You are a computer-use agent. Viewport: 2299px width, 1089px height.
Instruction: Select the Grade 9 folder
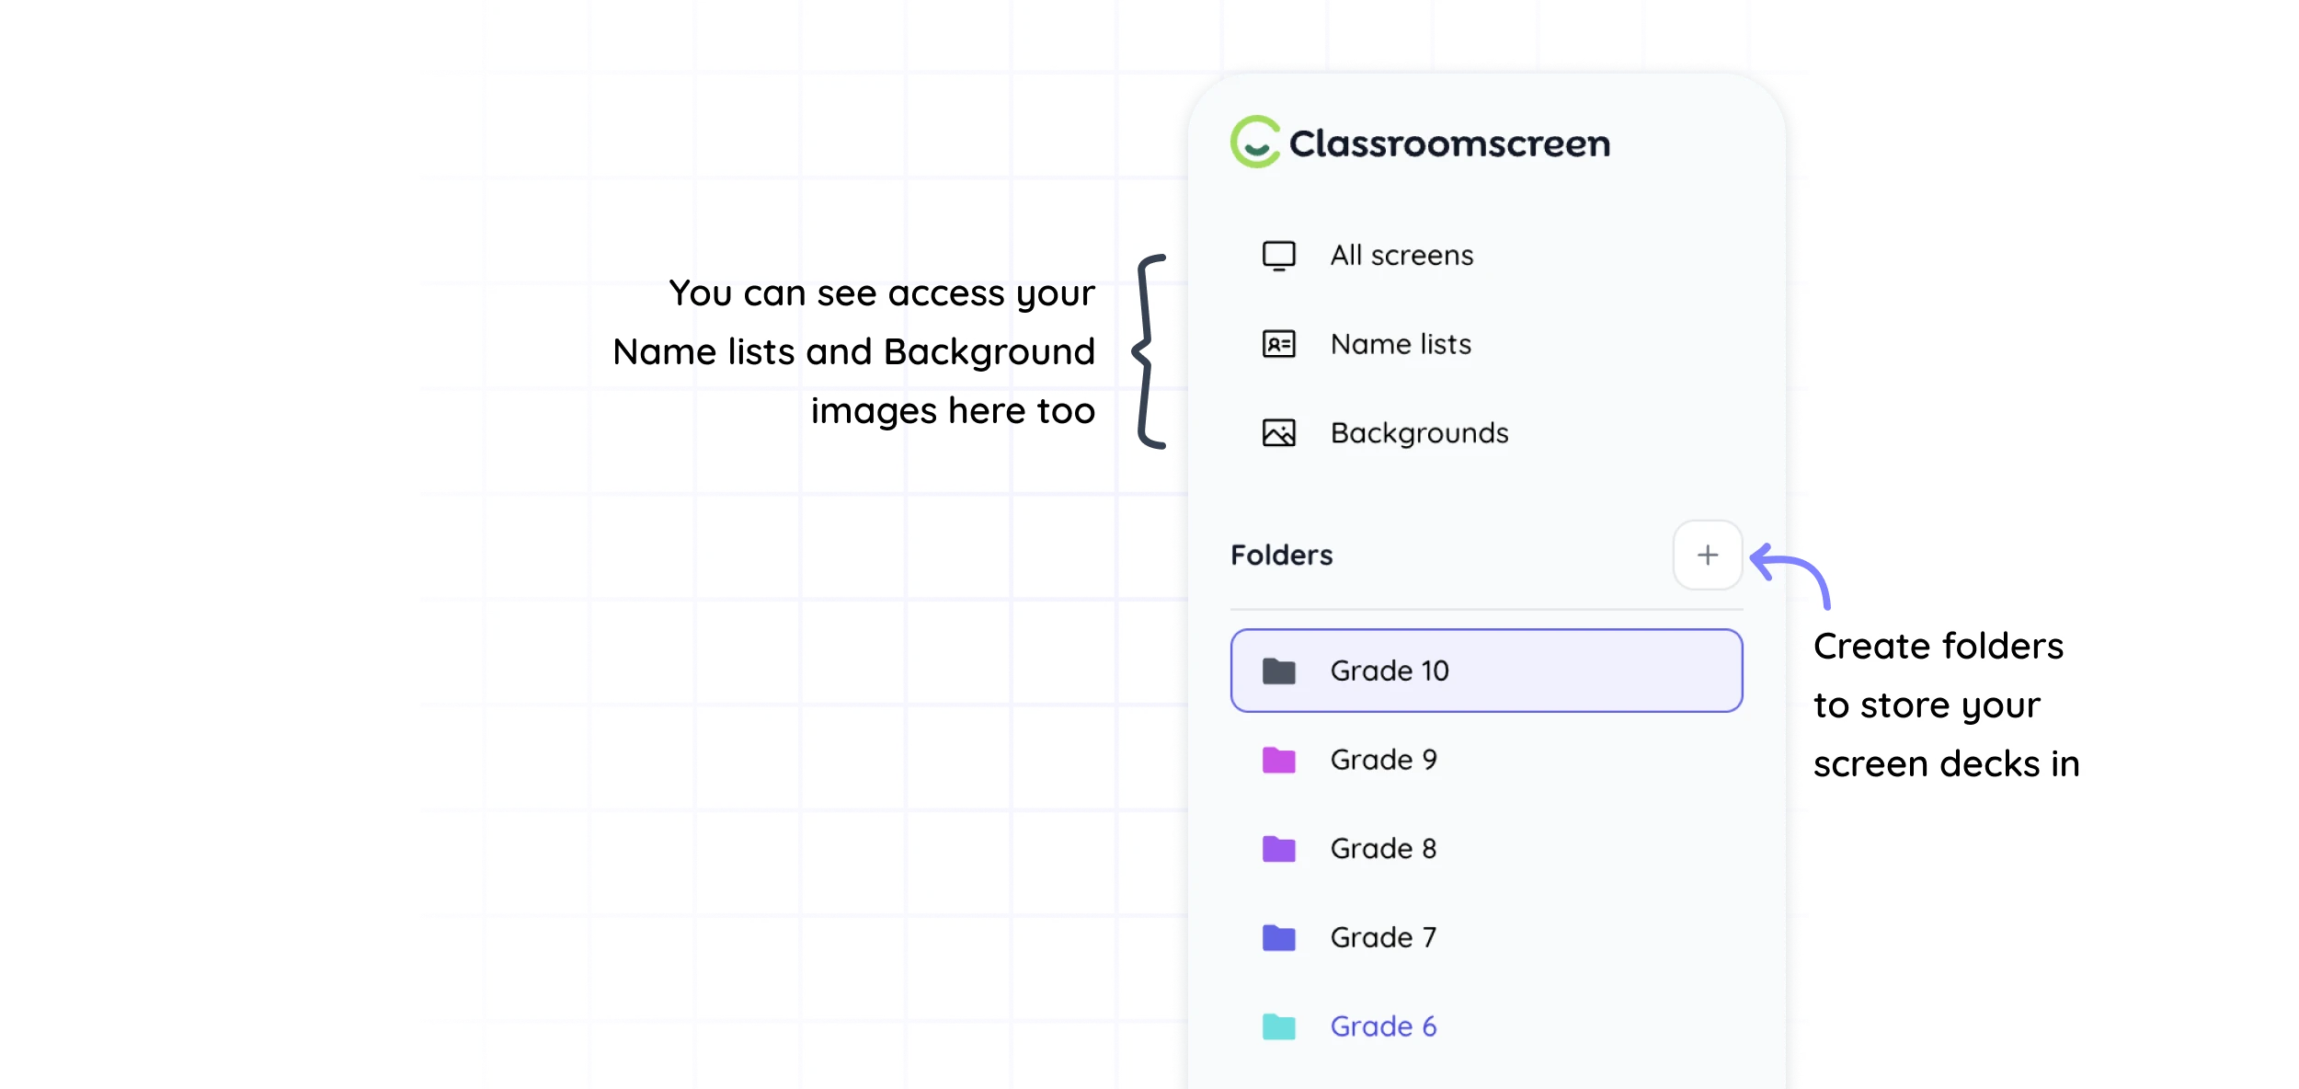tap(1384, 759)
